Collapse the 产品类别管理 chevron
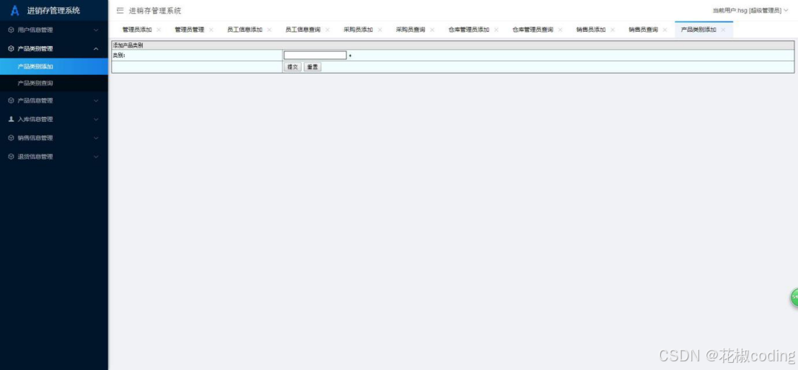The height and width of the screenshot is (370, 798). click(96, 49)
